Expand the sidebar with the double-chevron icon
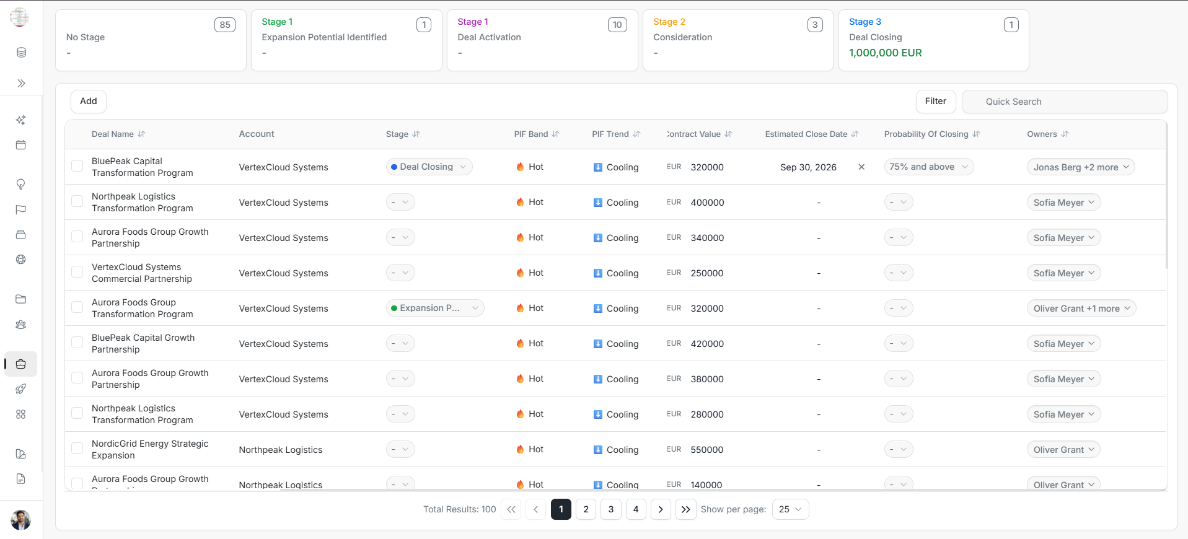 21,84
